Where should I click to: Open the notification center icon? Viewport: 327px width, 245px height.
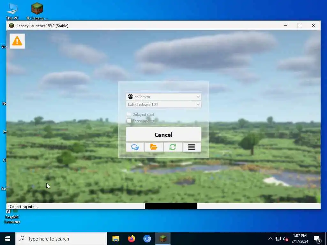[317, 239]
